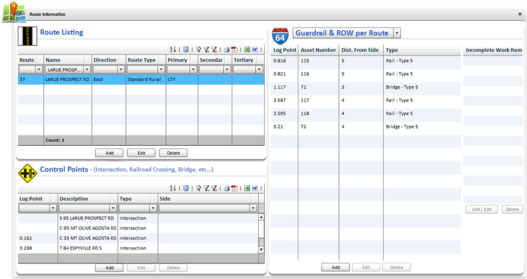Click the Control Points print icon
Viewport: 527px width, 279px height.
pyautogui.click(x=227, y=188)
